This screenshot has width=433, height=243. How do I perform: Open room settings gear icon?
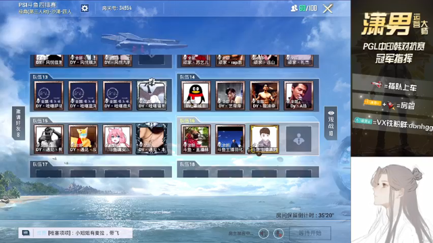click(85, 8)
